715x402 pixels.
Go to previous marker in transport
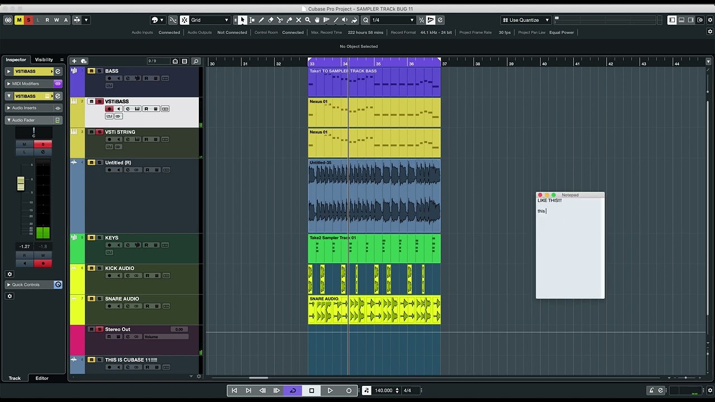[x=235, y=390]
